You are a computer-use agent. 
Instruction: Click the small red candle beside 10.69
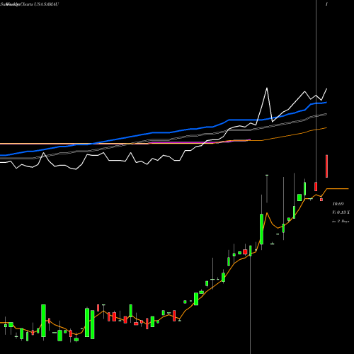click(321, 200)
